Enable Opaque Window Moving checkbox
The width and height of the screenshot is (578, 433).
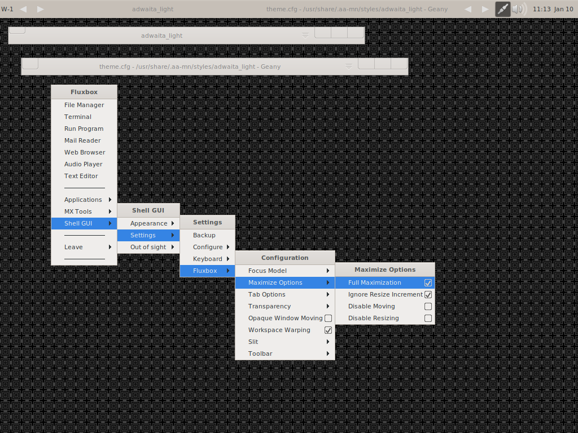pyautogui.click(x=328, y=318)
